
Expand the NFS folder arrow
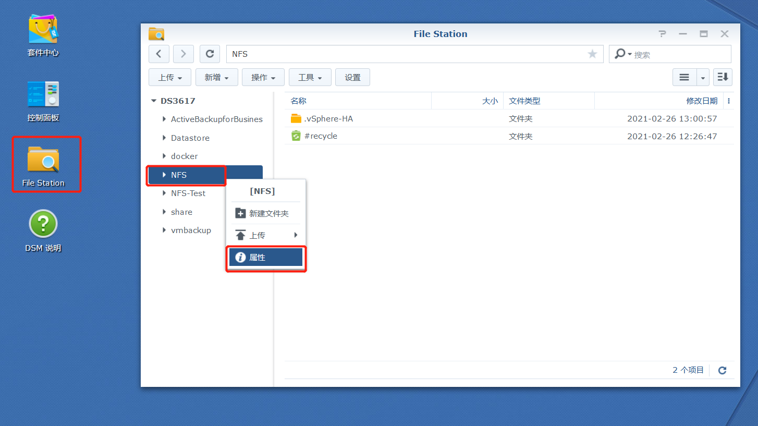point(164,175)
